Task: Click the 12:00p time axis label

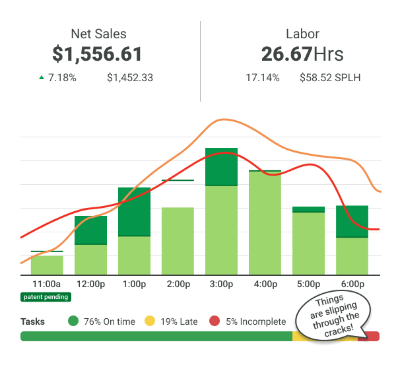Action: click(90, 284)
